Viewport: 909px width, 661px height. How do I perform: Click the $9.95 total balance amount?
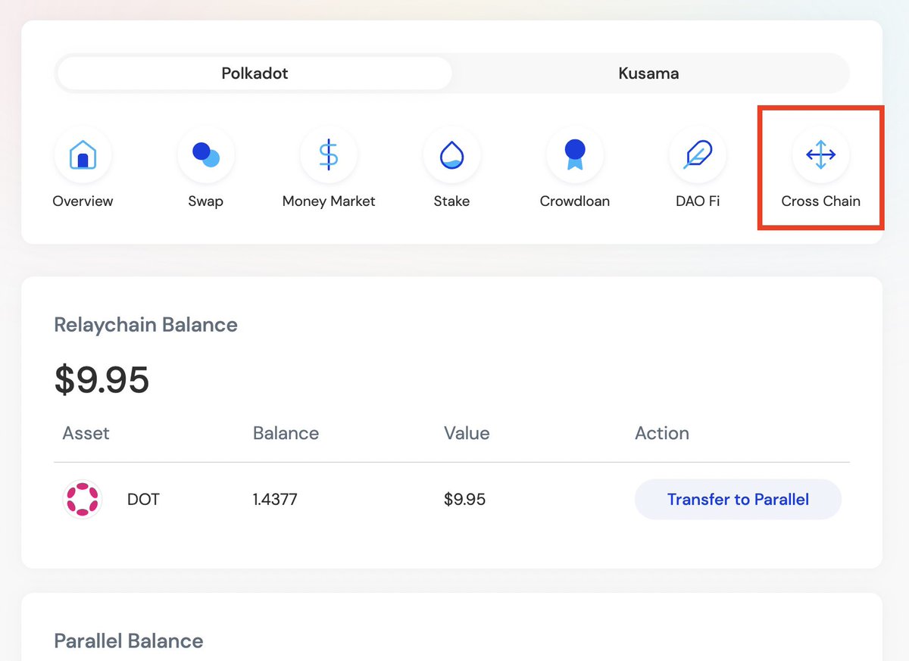pyautogui.click(x=102, y=379)
